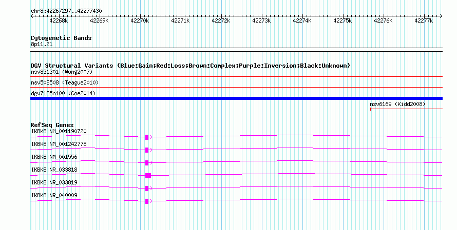The width and height of the screenshot is (457, 230).
Task: Open IKBKB|NM_001242778 transcript label
Action: pyautogui.click(x=59, y=144)
